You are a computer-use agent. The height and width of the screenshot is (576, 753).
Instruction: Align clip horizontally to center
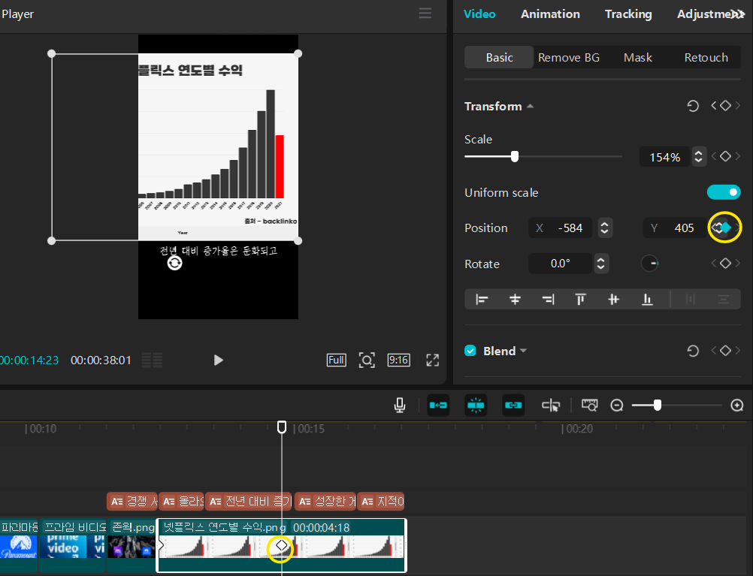[515, 300]
